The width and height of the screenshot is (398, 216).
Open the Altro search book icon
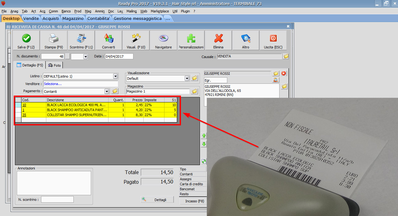[246, 38]
